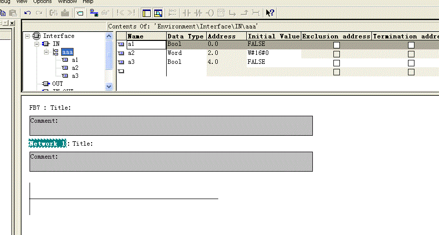Click the context Help arrow icon

[270, 13]
